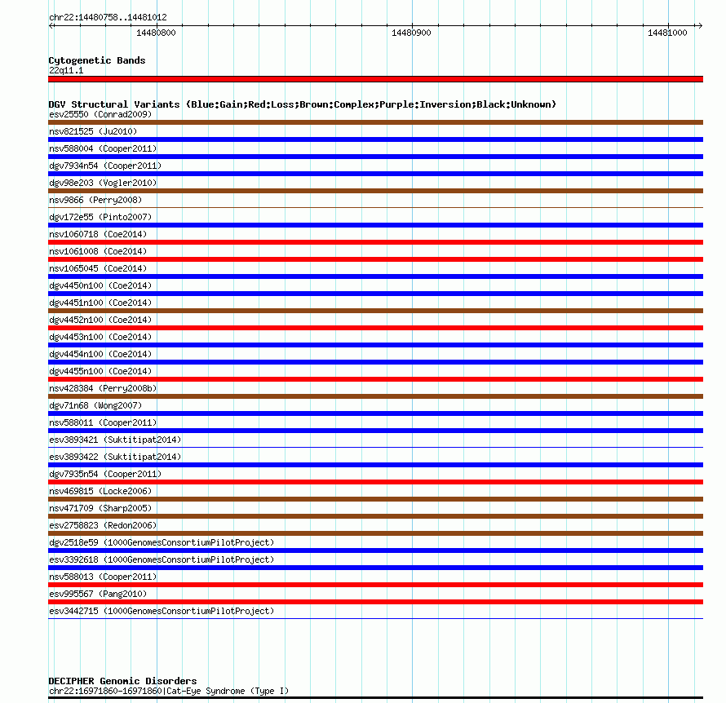Select the dgv4454n100 (Coe2014) label
The height and width of the screenshot is (703, 726).
[x=100, y=354]
